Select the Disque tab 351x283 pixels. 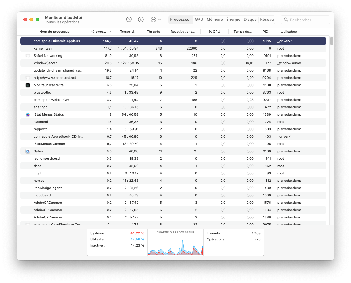coord(250,20)
